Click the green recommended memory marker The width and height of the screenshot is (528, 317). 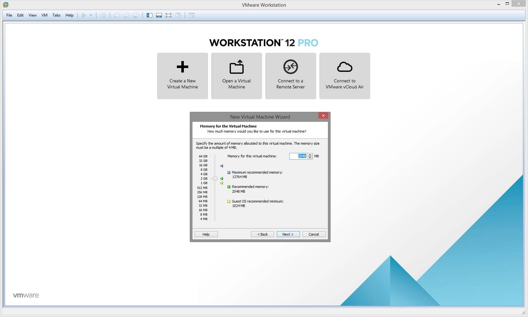click(x=222, y=178)
